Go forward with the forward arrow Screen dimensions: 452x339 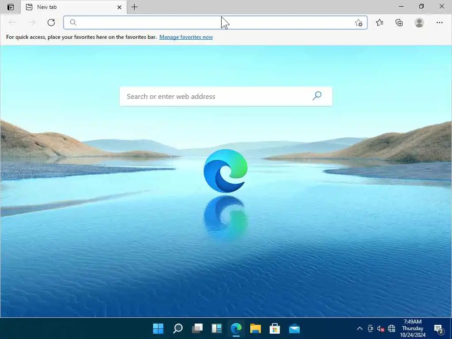(32, 23)
